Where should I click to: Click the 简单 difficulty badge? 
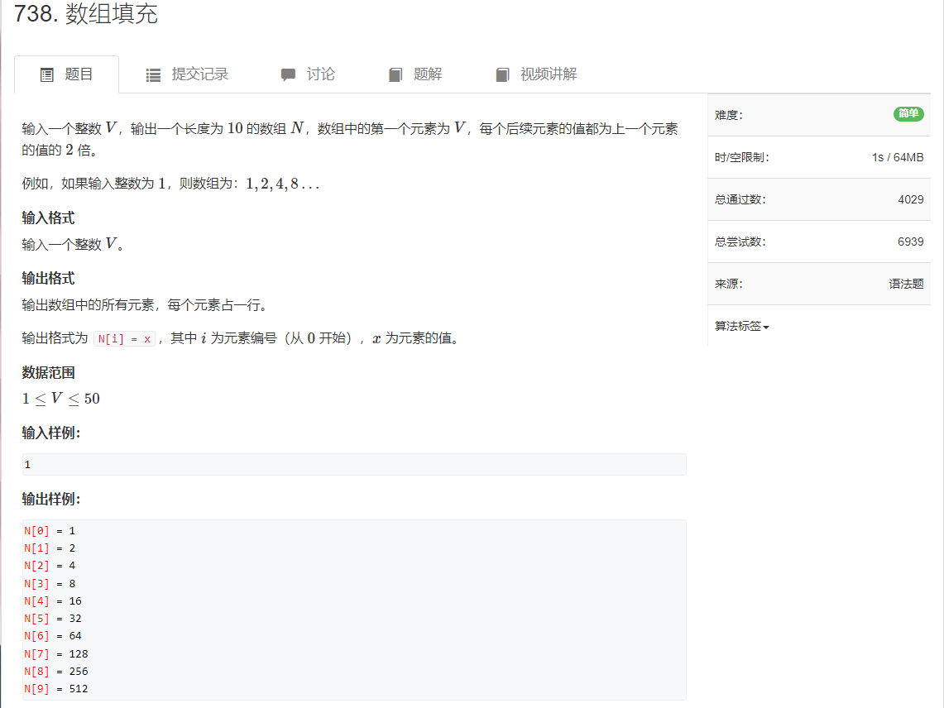pos(908,114)
